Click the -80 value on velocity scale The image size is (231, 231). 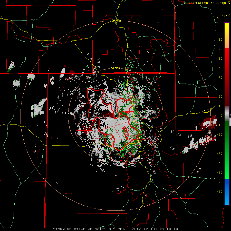pyautogui.click(x=219, y=191)
